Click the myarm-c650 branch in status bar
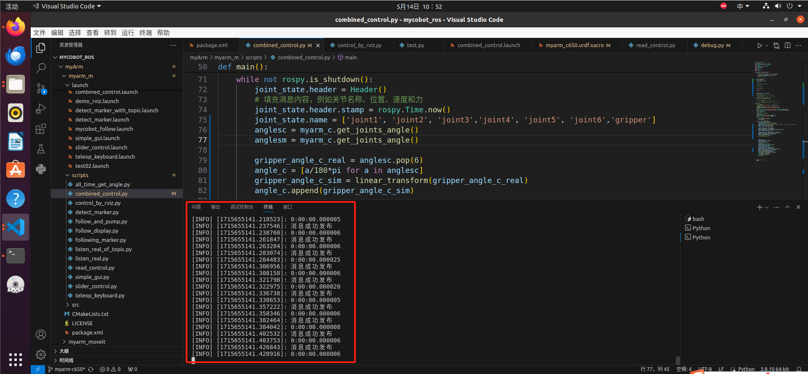Screen dimensions: 808x374 point(66,369)
